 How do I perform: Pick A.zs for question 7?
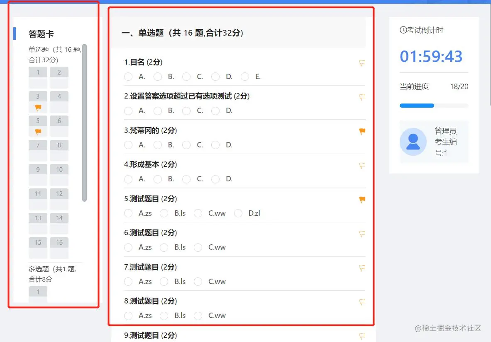[128, 282]
